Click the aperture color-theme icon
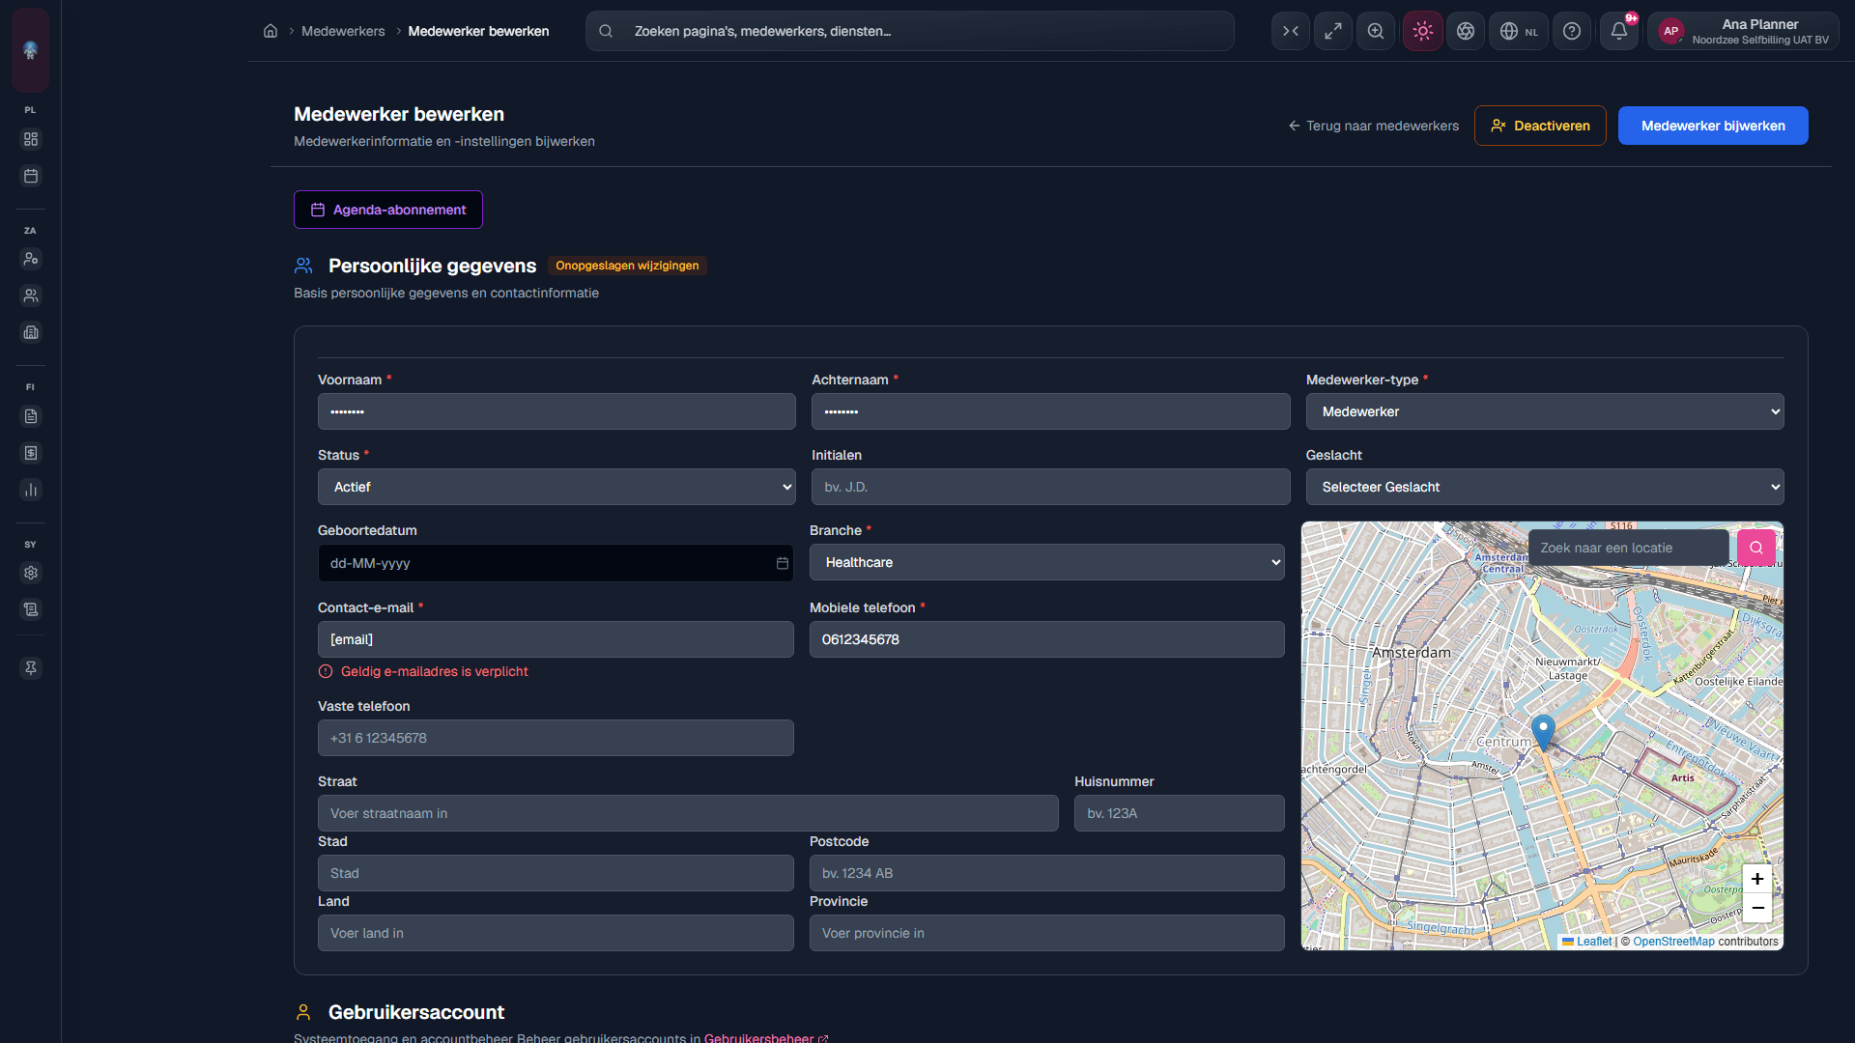The image size is (1855, 1043). (1466, 31)
